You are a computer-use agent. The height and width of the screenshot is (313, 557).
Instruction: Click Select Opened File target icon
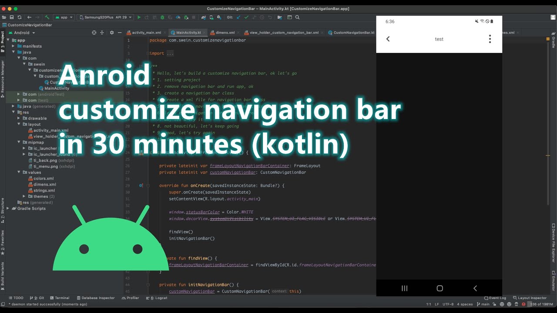click(x=94, y=33)
